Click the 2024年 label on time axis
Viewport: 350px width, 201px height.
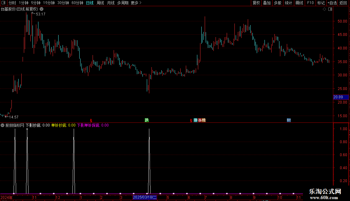click(7, 197)
